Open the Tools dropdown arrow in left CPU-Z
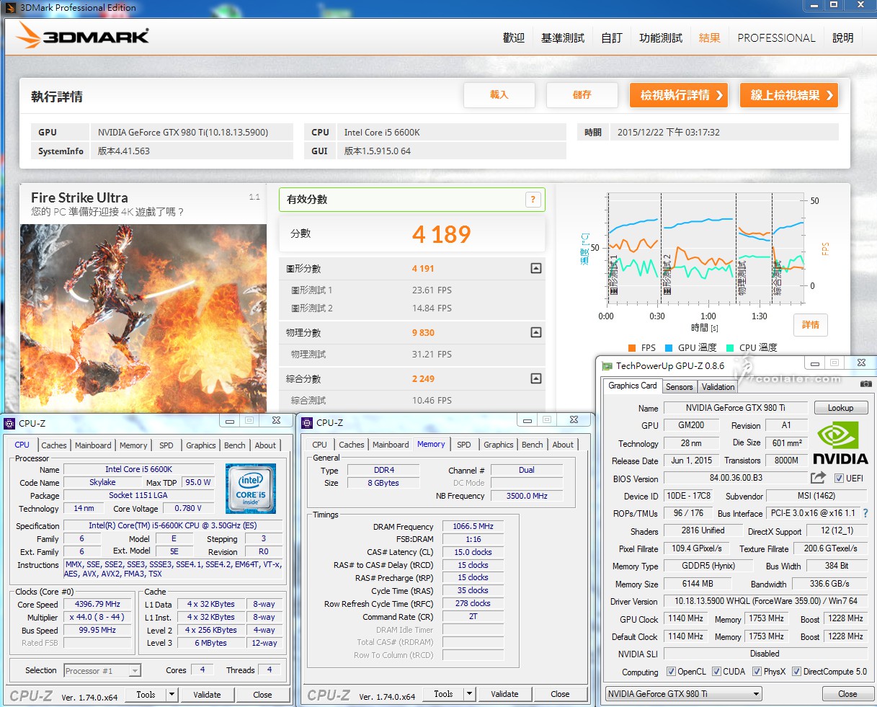 (172, 695)
